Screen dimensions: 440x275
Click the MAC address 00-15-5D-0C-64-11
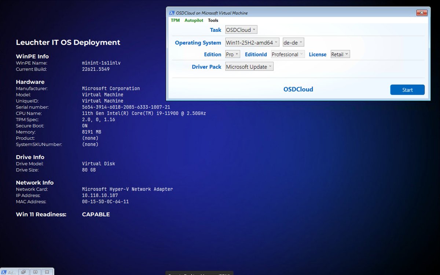(x=105, y=202)
